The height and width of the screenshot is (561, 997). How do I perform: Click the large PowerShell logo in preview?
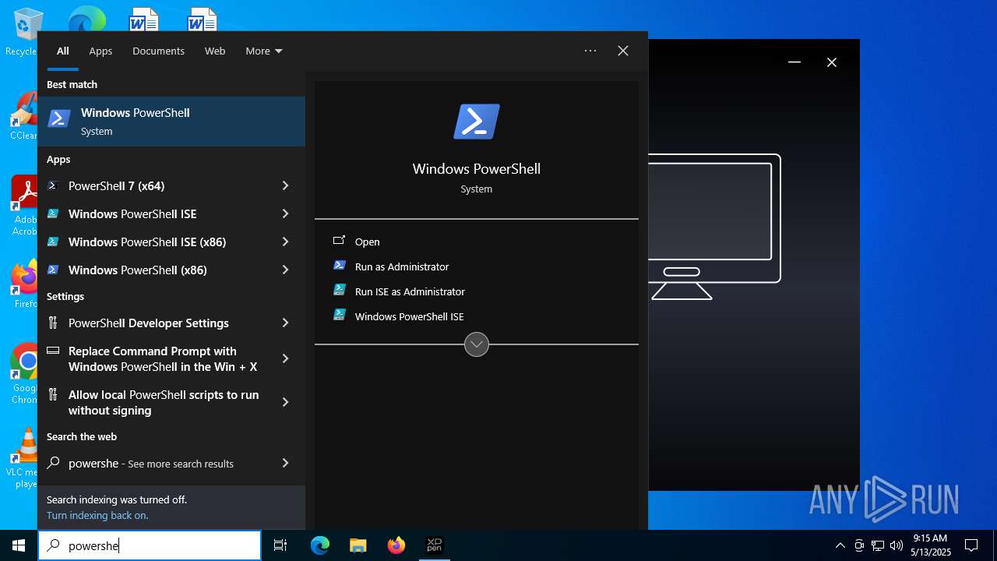pos(477,122)
